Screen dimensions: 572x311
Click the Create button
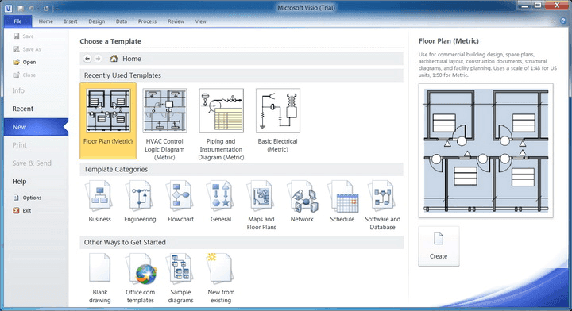(x=439, y=246)
